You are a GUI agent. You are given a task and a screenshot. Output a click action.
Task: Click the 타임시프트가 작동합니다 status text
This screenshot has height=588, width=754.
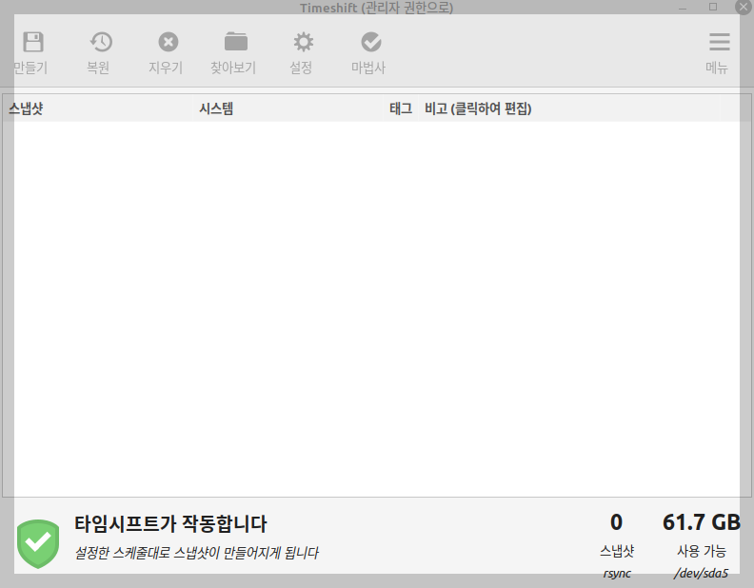point(170,523)
